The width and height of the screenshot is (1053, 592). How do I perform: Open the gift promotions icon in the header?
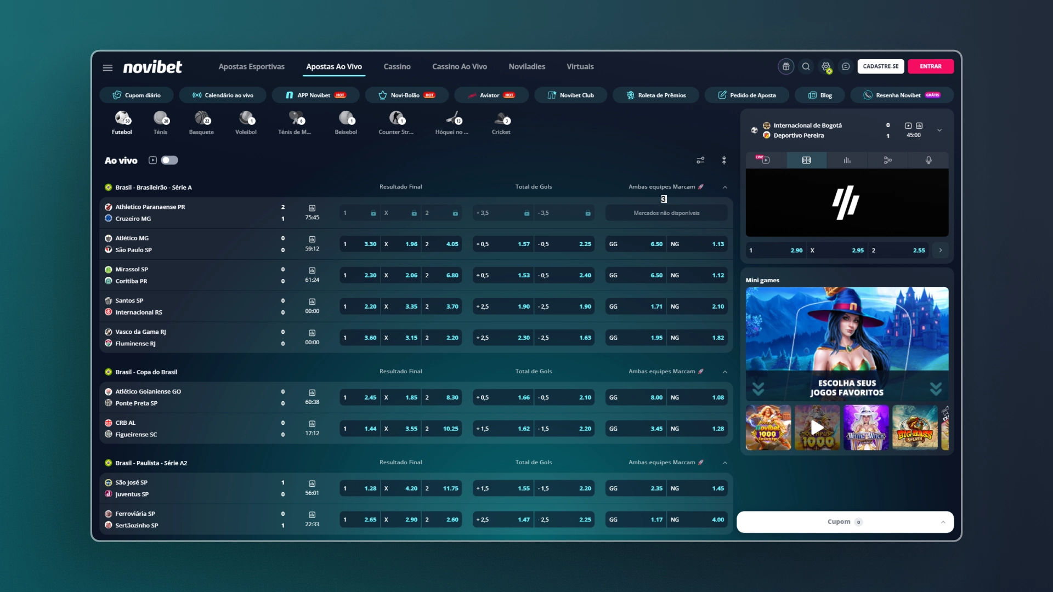pyautogui.click(x=786, y=66)
